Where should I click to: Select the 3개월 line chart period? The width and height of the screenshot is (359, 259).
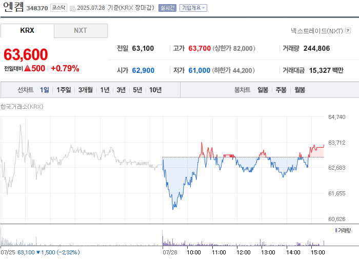click(86, 90)
